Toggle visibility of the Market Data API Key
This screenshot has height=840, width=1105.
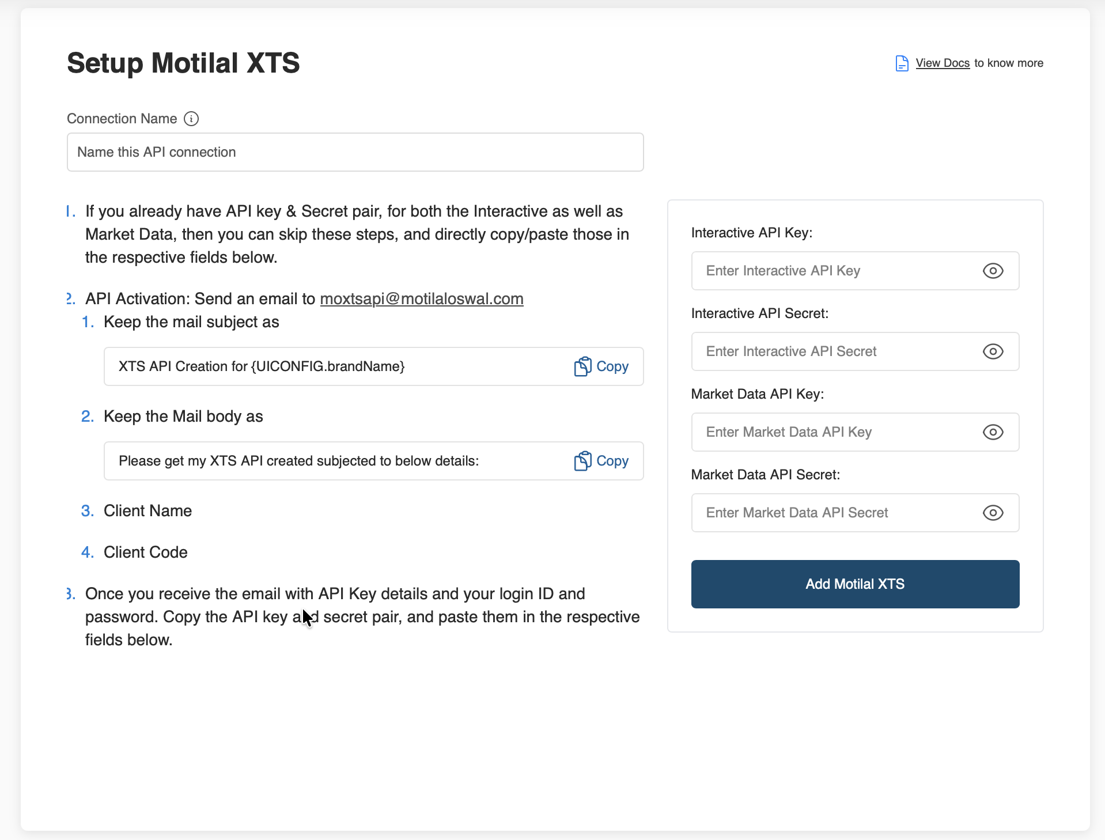pos(993,432)
